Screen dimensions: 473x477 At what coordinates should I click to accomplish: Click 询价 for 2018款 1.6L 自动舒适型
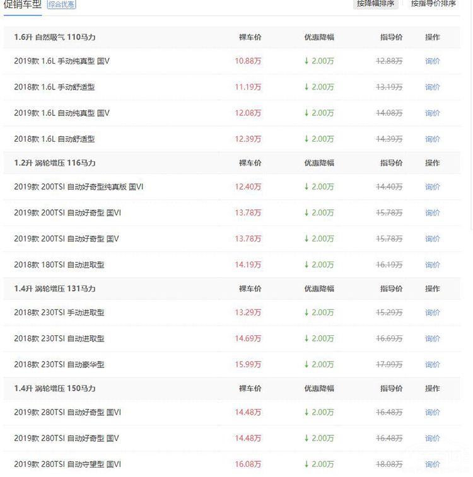click(x=433, y=139)
